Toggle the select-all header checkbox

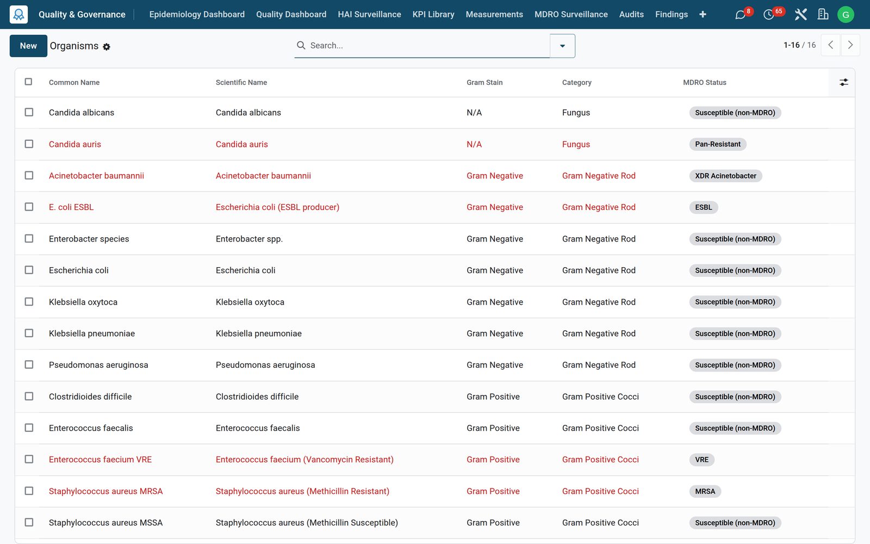(x=28, y=82)
